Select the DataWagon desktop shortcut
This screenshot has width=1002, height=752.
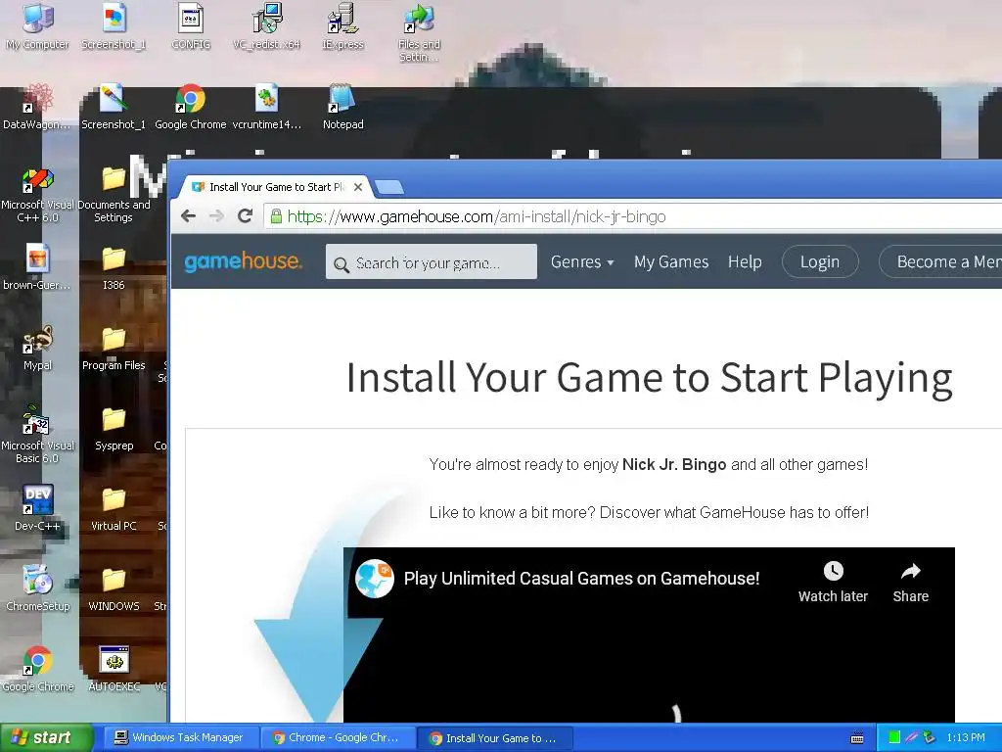pyautogui.click(x=37, y=108)
